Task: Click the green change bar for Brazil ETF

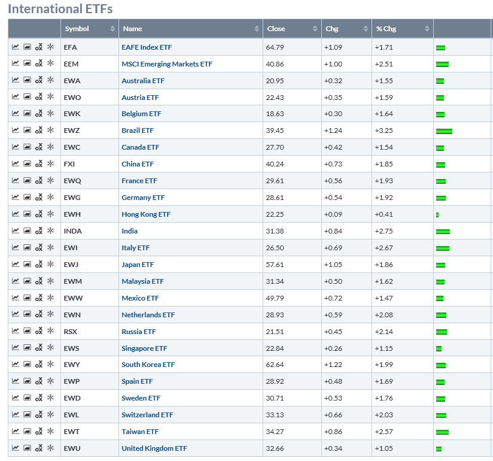Action: click(x=444, y=131)
